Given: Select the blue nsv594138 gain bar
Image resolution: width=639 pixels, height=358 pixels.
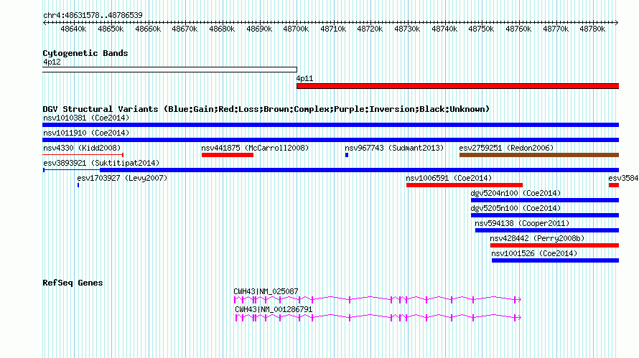Looking at the screenshot, I should pos(547,230).
